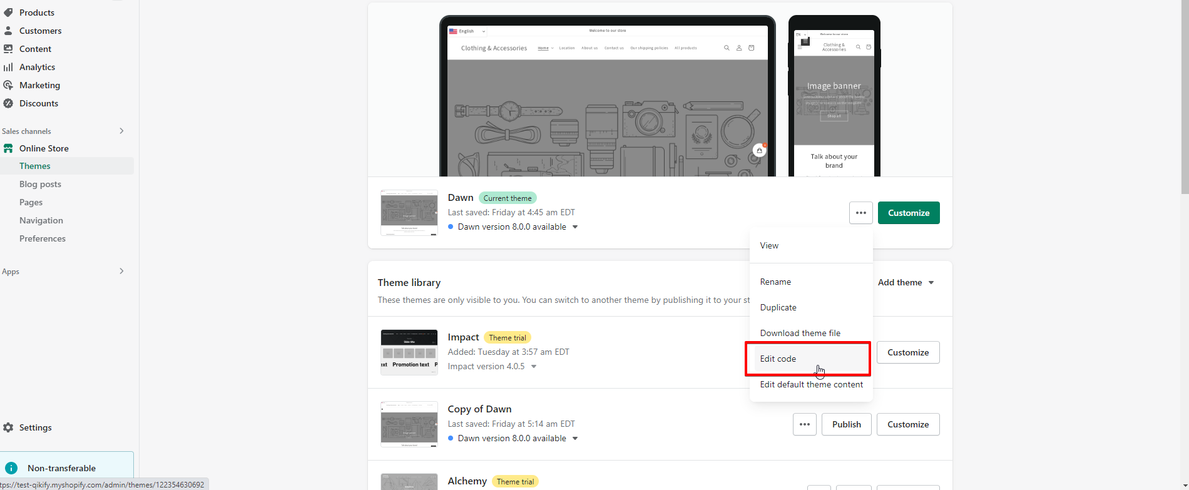Image resolution: width=1189 pixels, height=490 pixels.
Task: Expand the Apps chevron
Action: pyautogui.click(x=121, y=271)
